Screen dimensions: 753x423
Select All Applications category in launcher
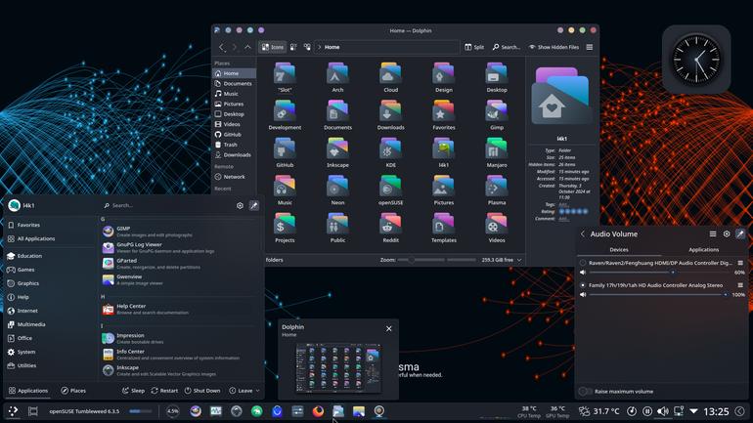(50, 238)
